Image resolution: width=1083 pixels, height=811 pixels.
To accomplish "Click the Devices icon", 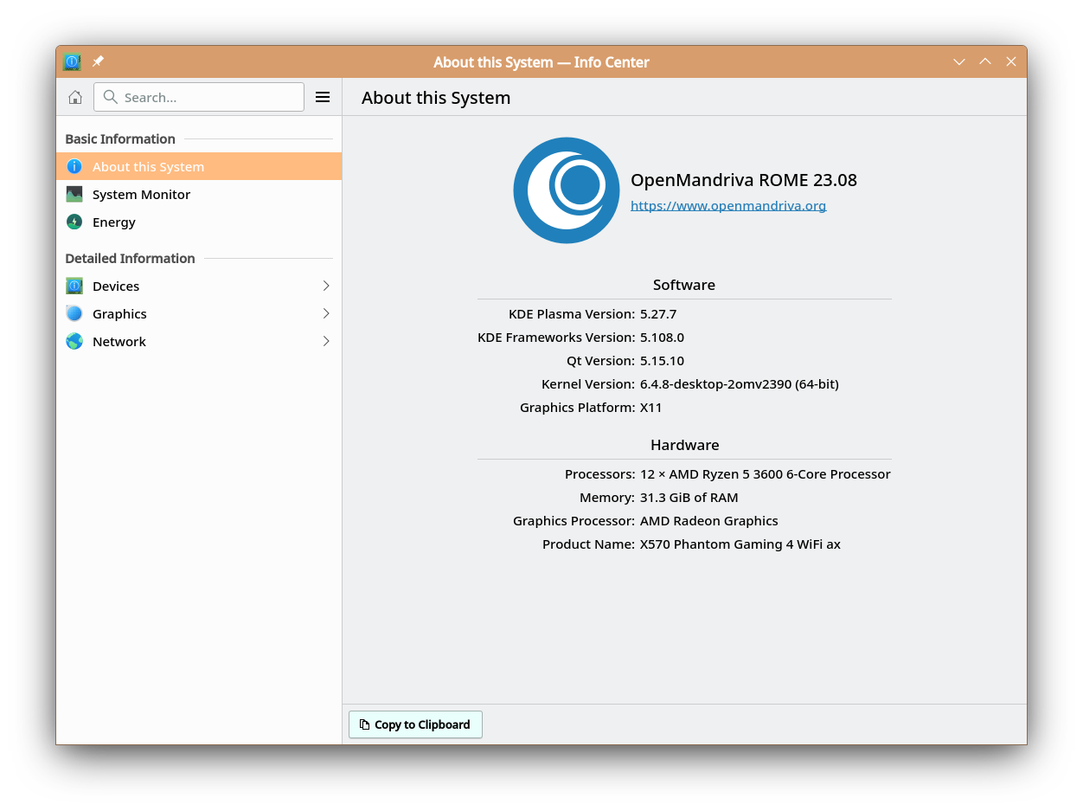I will click(x=74, y=286).
